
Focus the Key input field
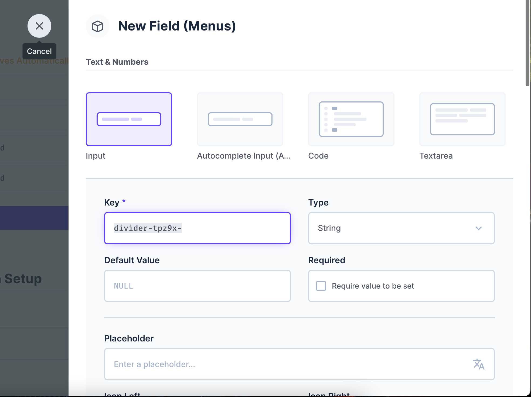tap(198, 228)
